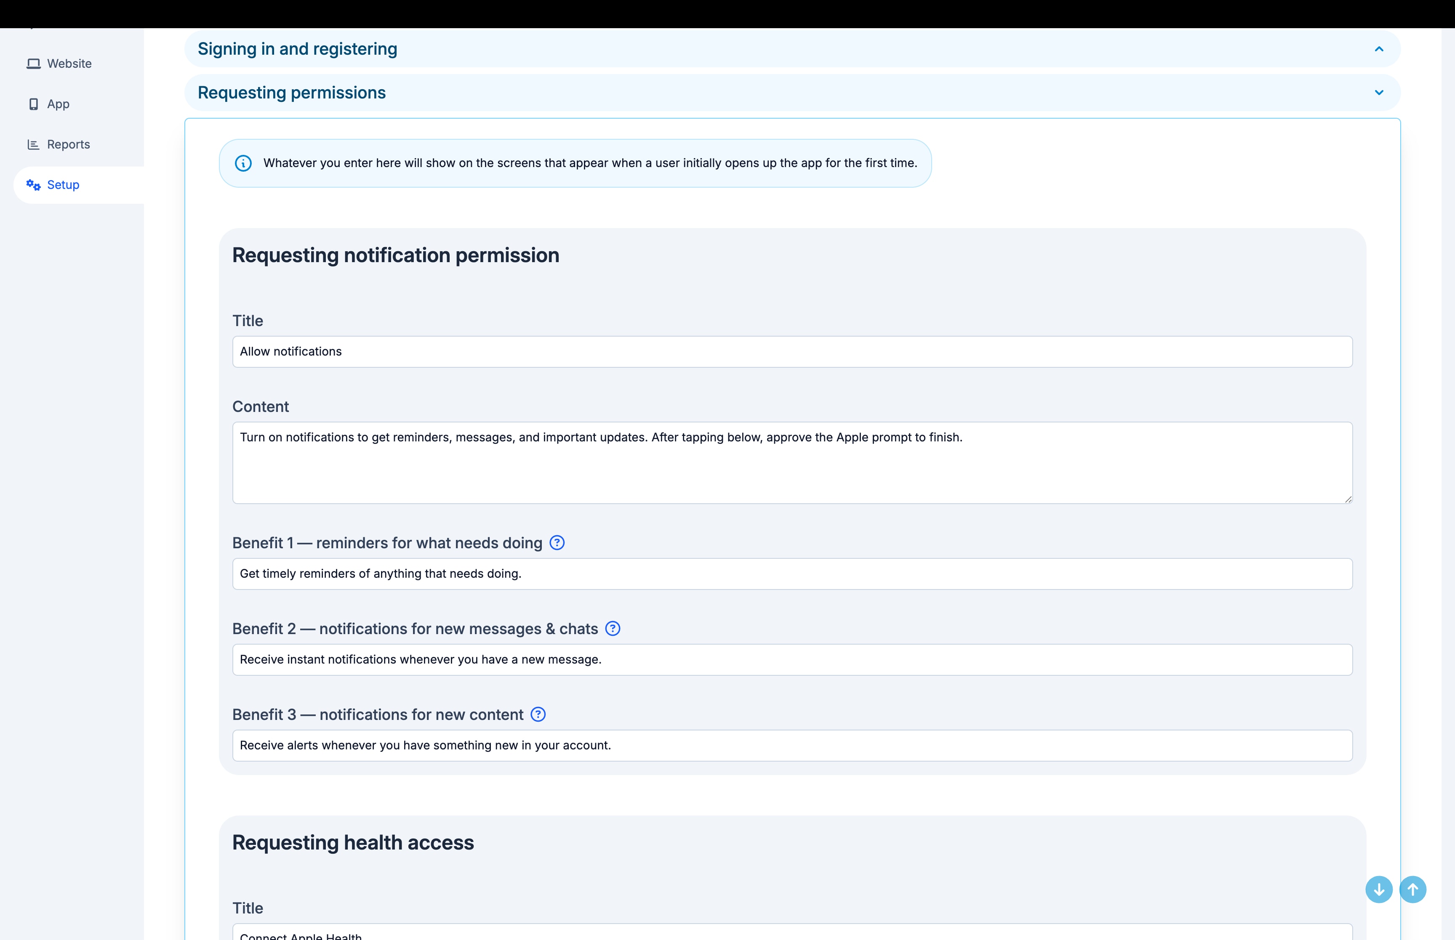Click the Allow notifications title field

[x=792, y=352]
